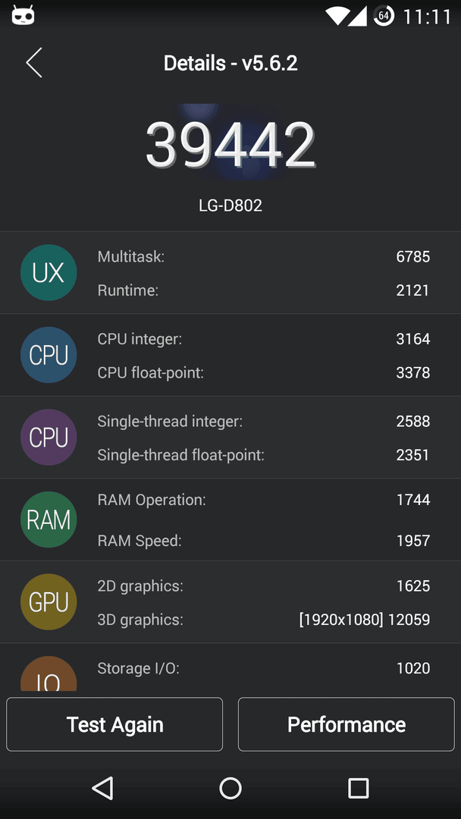
Task: Select the purple CPU circle icon
Action: tap(49, 438)
